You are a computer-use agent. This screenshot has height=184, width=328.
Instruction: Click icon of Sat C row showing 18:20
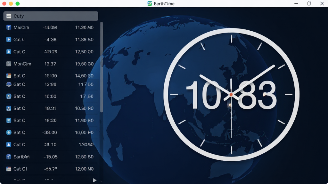[x=9, y=120]
